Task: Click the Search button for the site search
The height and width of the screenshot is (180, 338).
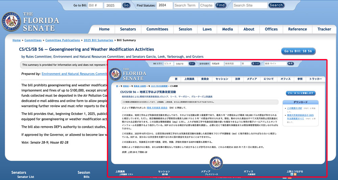Action: [x=276, y=5]
